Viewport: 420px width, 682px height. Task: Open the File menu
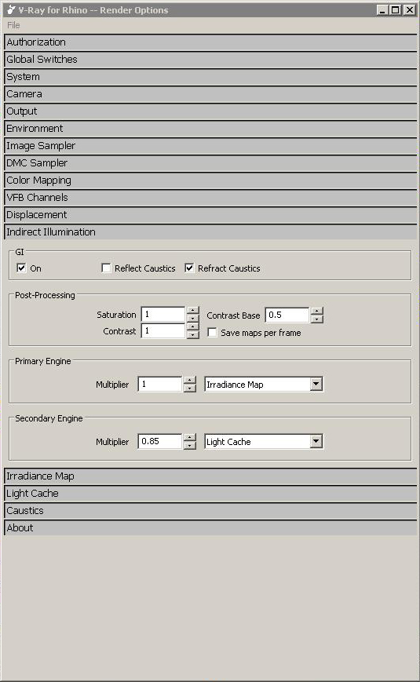click(13, 25)
